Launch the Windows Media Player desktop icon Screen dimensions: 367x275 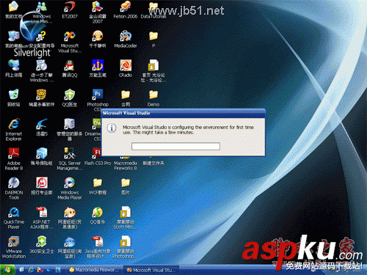pyautogui.click(x=70, y=183)
